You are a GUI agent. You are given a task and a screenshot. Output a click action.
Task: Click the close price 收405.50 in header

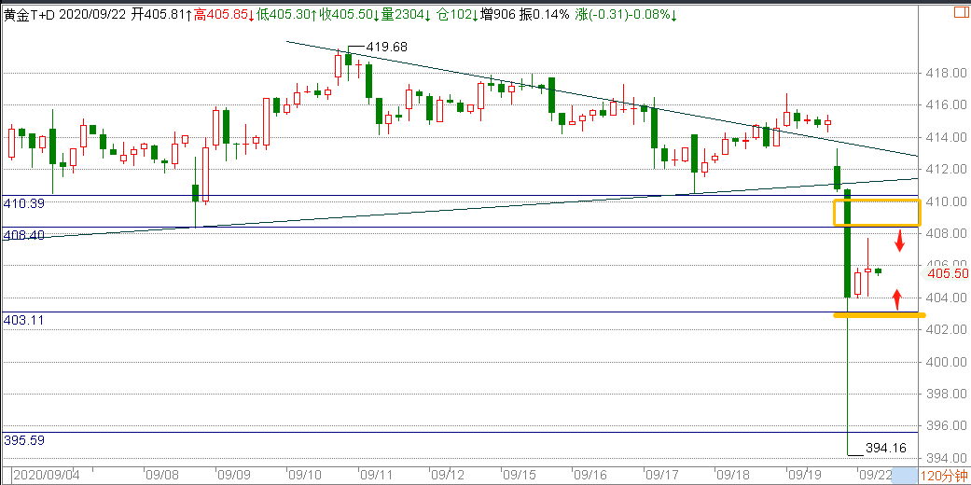(347, 14)
